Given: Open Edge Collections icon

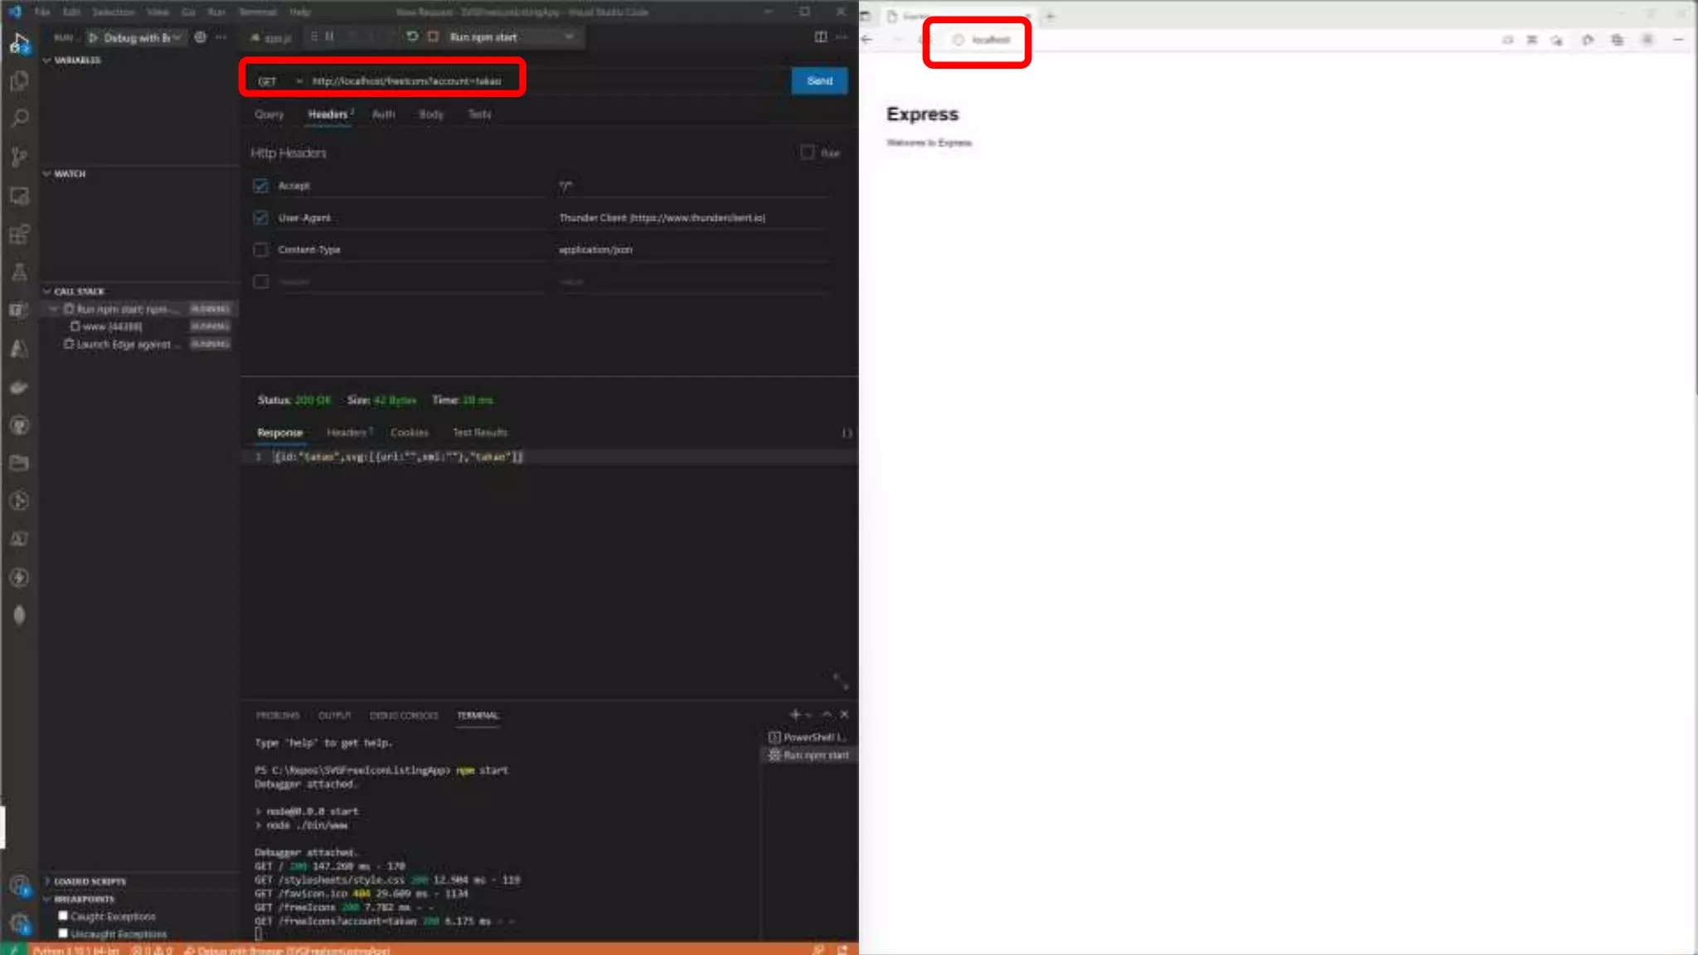Looking at the screenshot, I should [x=1617, y=40].
